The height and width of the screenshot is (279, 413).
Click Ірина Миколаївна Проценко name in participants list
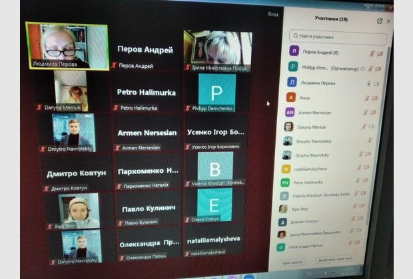point(314,233)
